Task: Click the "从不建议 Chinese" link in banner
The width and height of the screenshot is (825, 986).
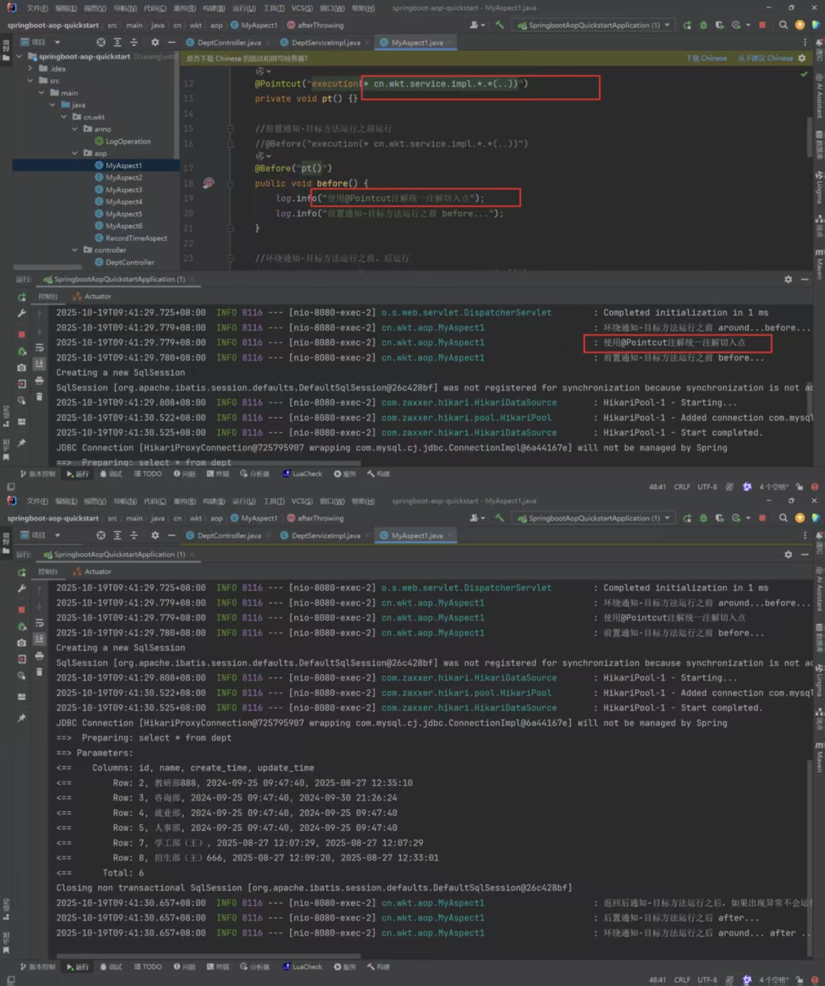Action: tap(765, 58)
